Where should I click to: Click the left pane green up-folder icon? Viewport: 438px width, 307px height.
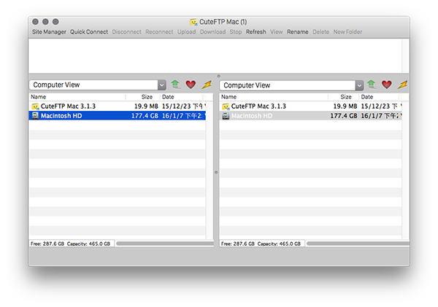tap(175, 85)
